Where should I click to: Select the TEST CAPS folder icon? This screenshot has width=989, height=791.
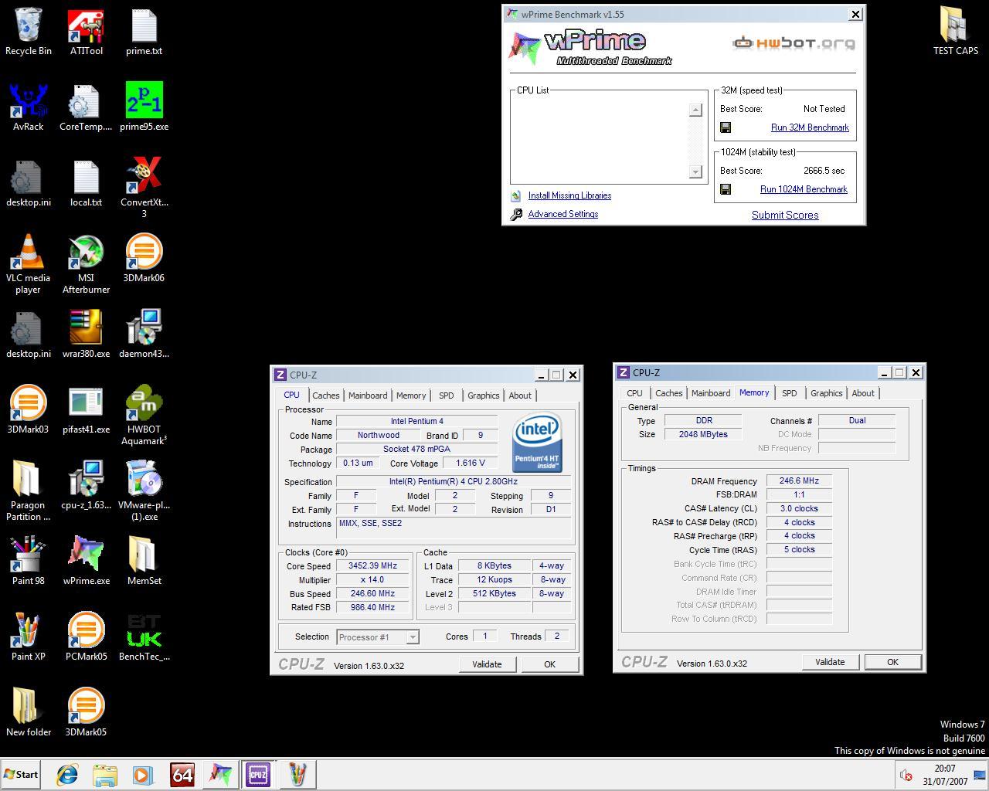[x=956, y=32]
